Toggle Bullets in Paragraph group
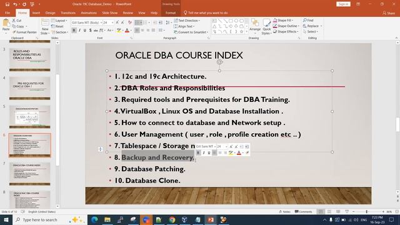The height and width of the screenshot is (225, 400). point(137,22)
